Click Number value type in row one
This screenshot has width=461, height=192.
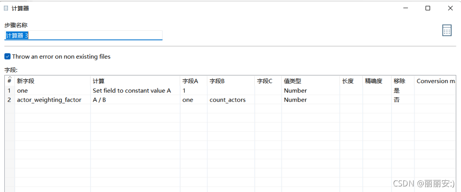(310, 90)
